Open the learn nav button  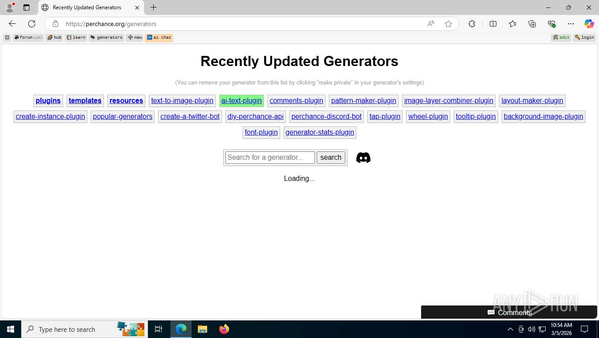coord(76,37)
